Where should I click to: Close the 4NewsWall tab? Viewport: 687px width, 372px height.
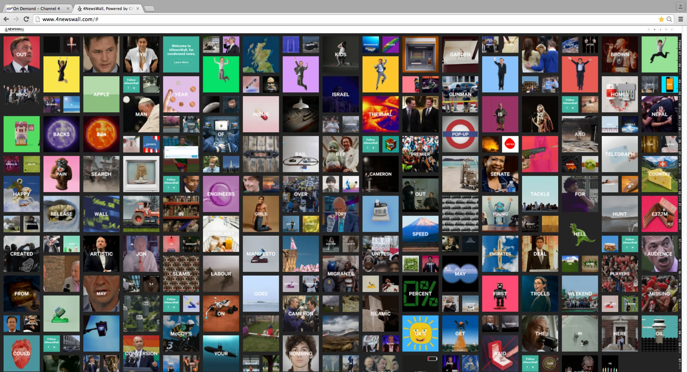pos(138,9)
